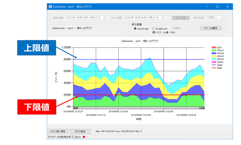Screen dimensions: 241x145
Task: Click the red status indicator dot
Action: (x=84, y=137)
